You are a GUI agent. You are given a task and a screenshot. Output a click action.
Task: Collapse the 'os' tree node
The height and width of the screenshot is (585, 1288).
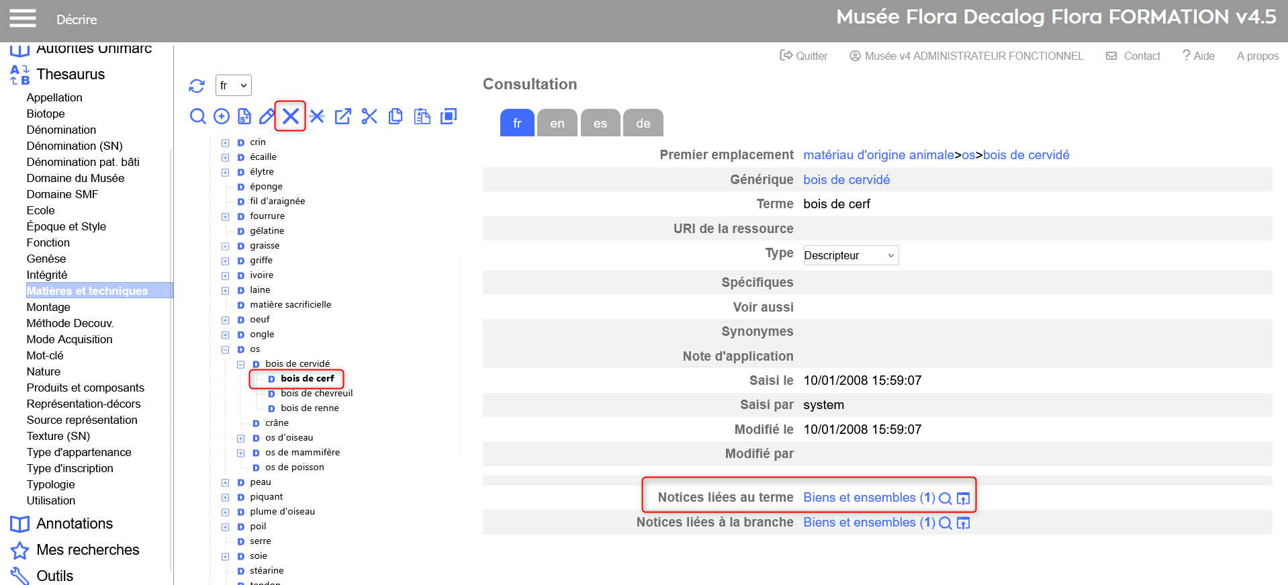point(226,349)
